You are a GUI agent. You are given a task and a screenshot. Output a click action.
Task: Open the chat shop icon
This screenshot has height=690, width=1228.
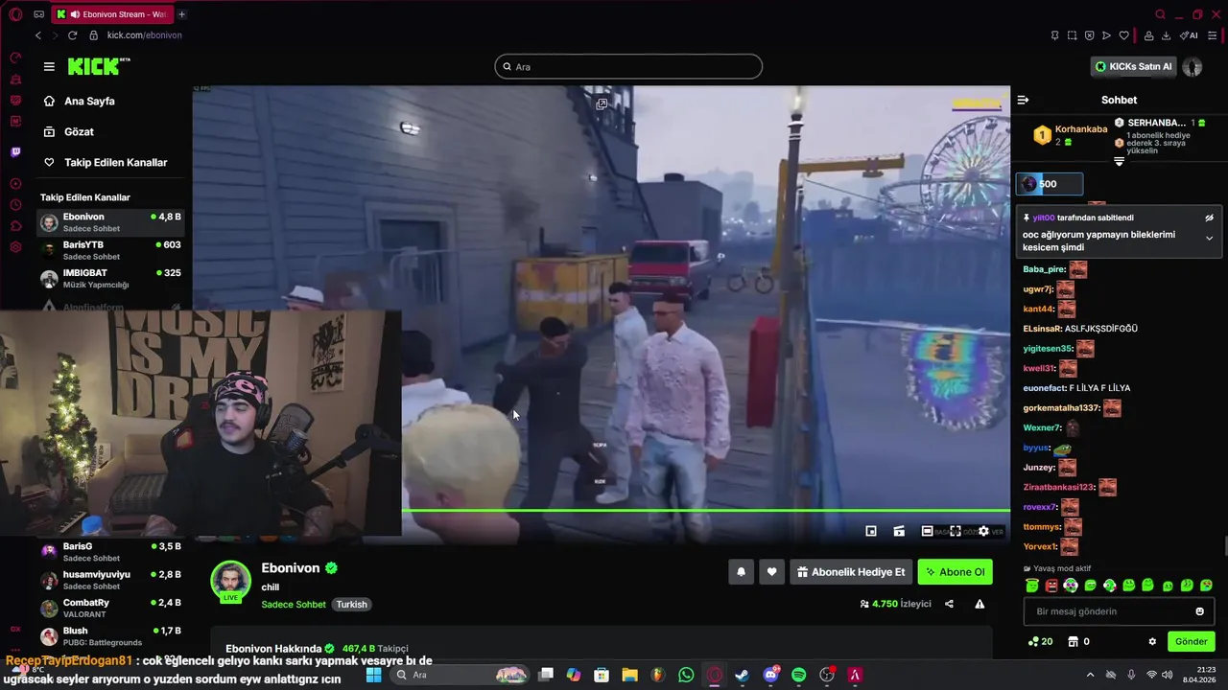[1074, 641]
